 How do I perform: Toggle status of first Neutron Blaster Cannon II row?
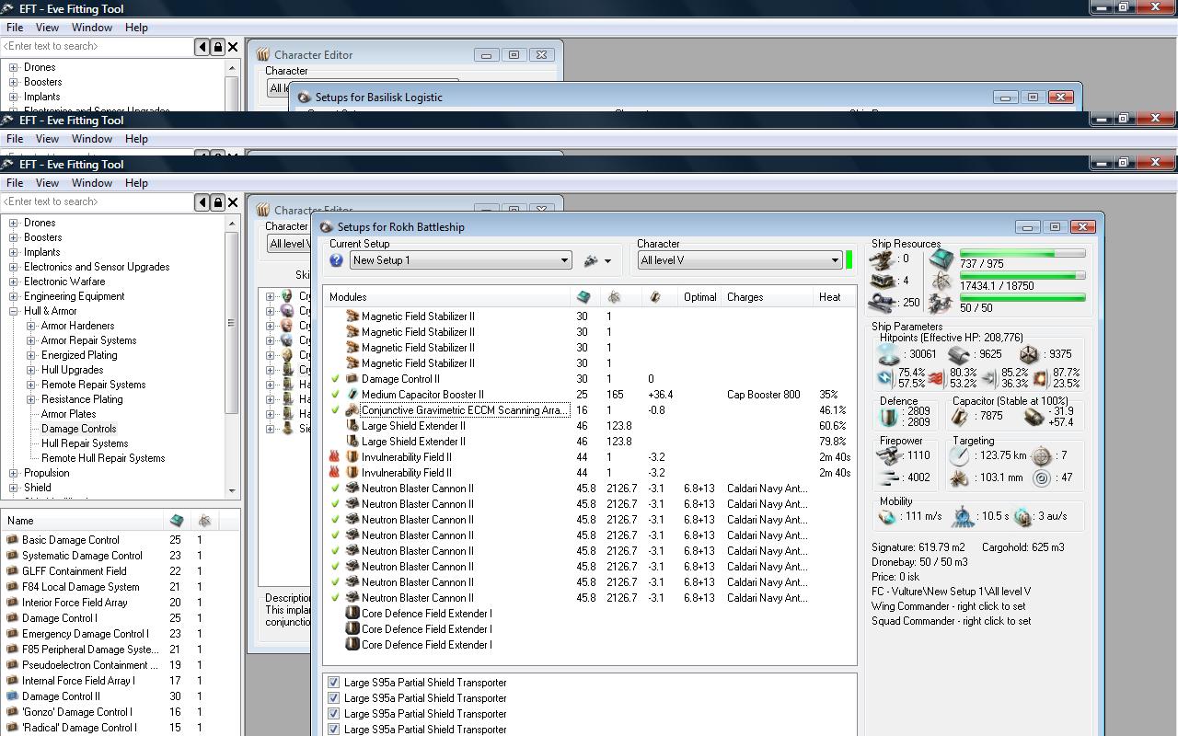point(335,489)
